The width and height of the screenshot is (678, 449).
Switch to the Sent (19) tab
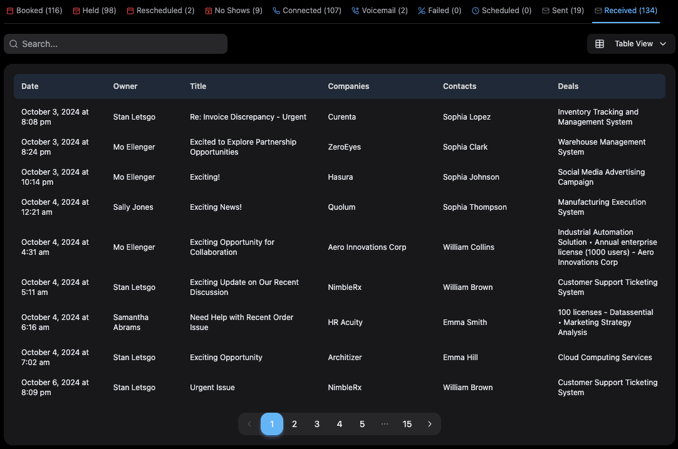coord(563,11)
